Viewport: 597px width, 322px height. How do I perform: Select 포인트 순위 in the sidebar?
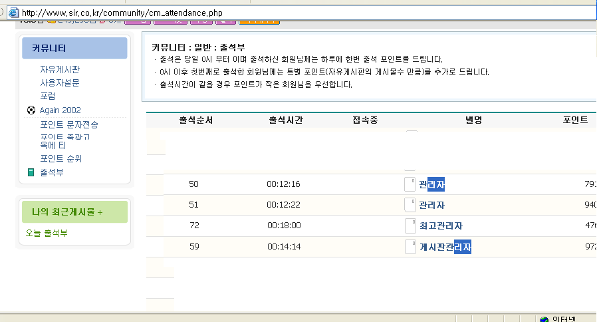[x=61, y=158]
